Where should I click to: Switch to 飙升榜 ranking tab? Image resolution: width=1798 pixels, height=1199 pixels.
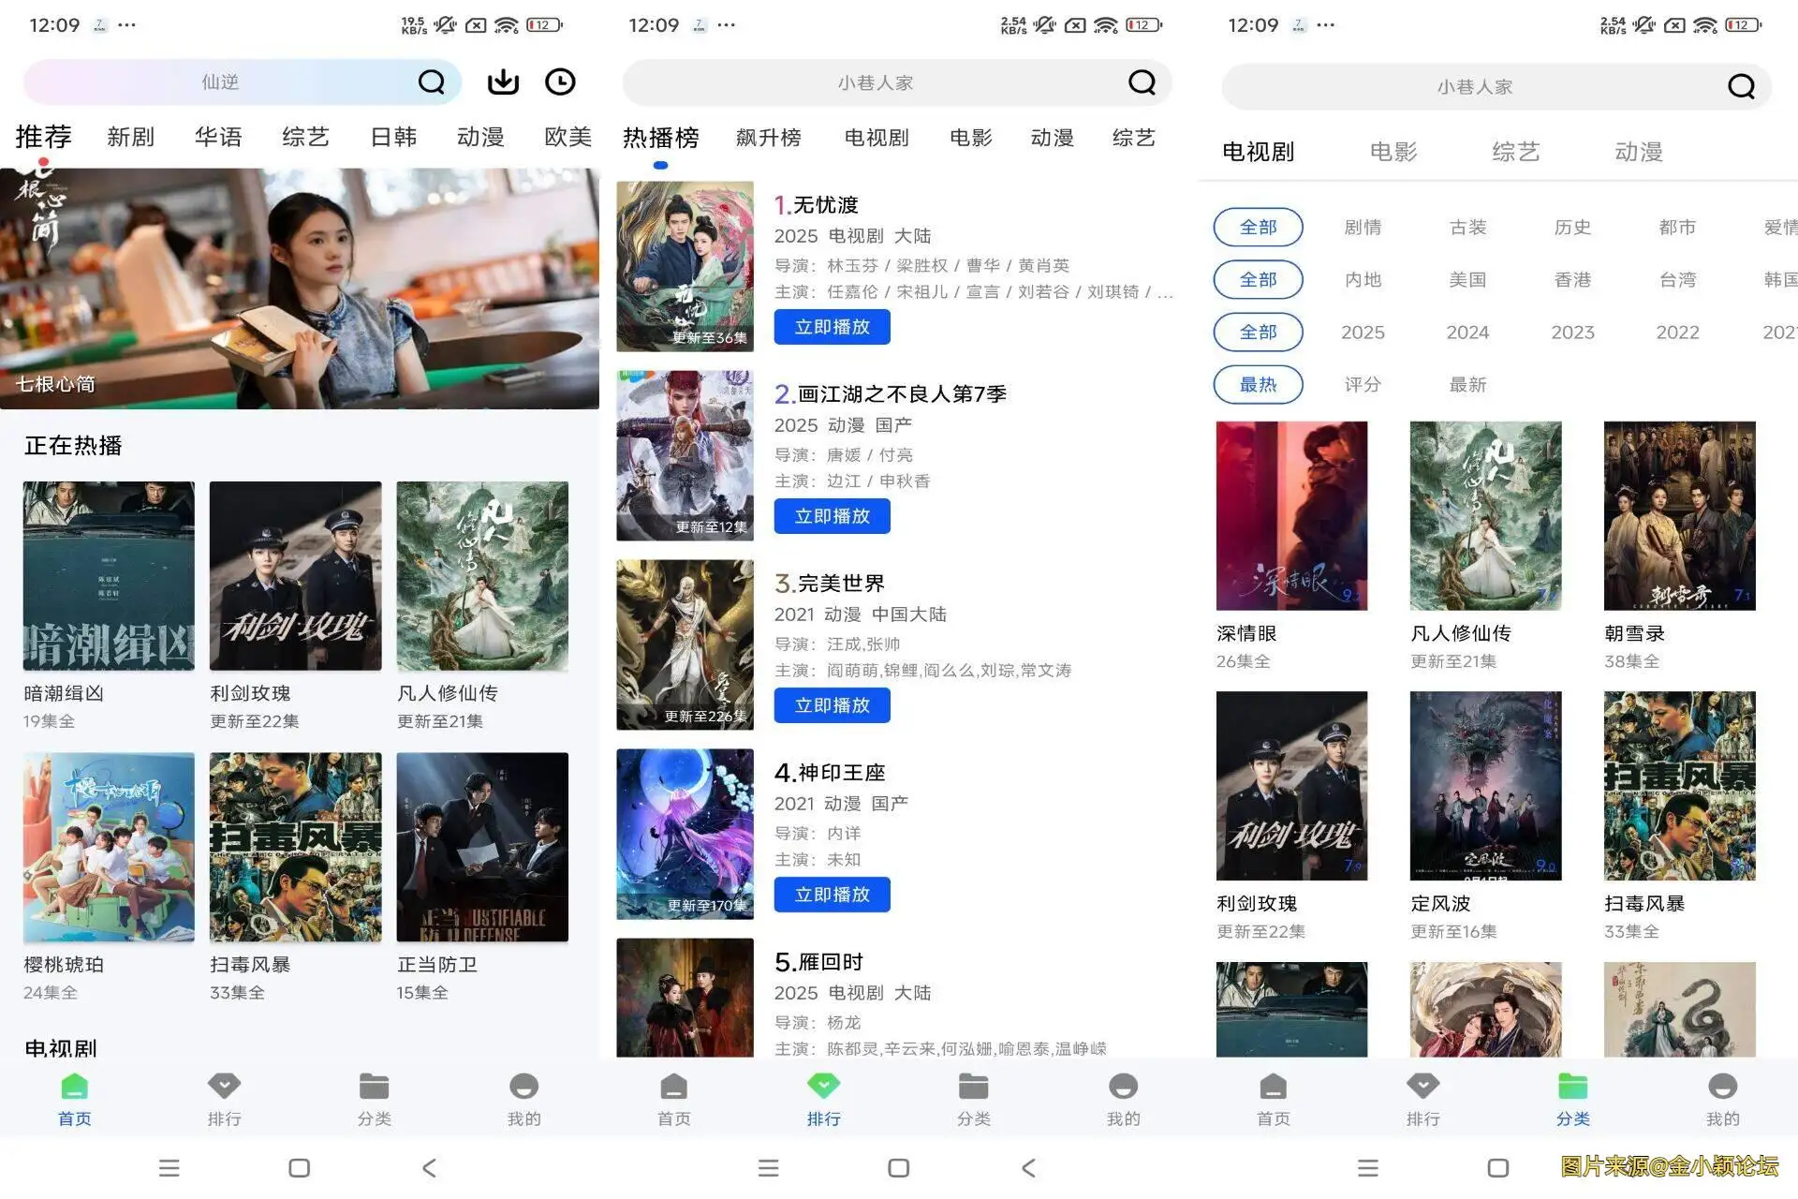(x=768, y=138)
